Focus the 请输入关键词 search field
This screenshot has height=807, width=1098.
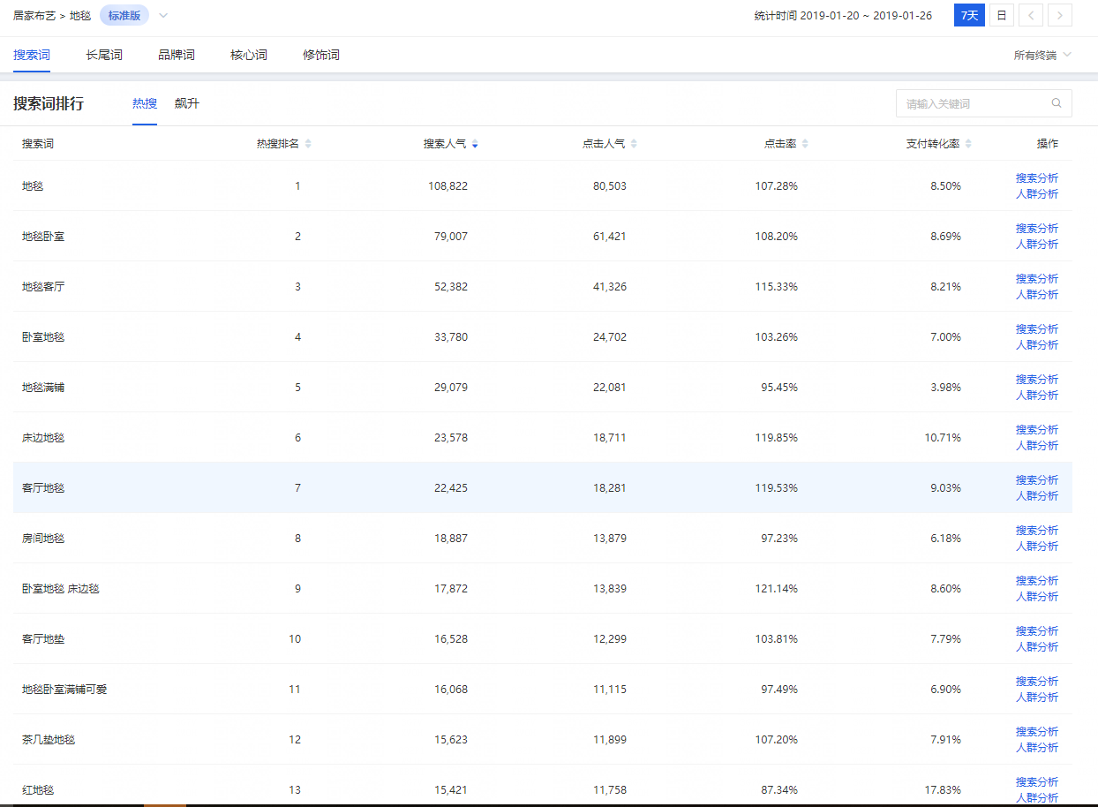984,103
